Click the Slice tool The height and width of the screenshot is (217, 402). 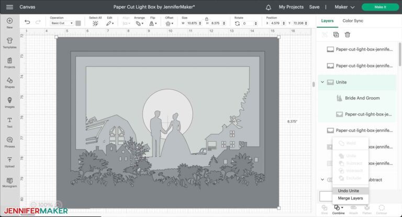click(325, 209)
